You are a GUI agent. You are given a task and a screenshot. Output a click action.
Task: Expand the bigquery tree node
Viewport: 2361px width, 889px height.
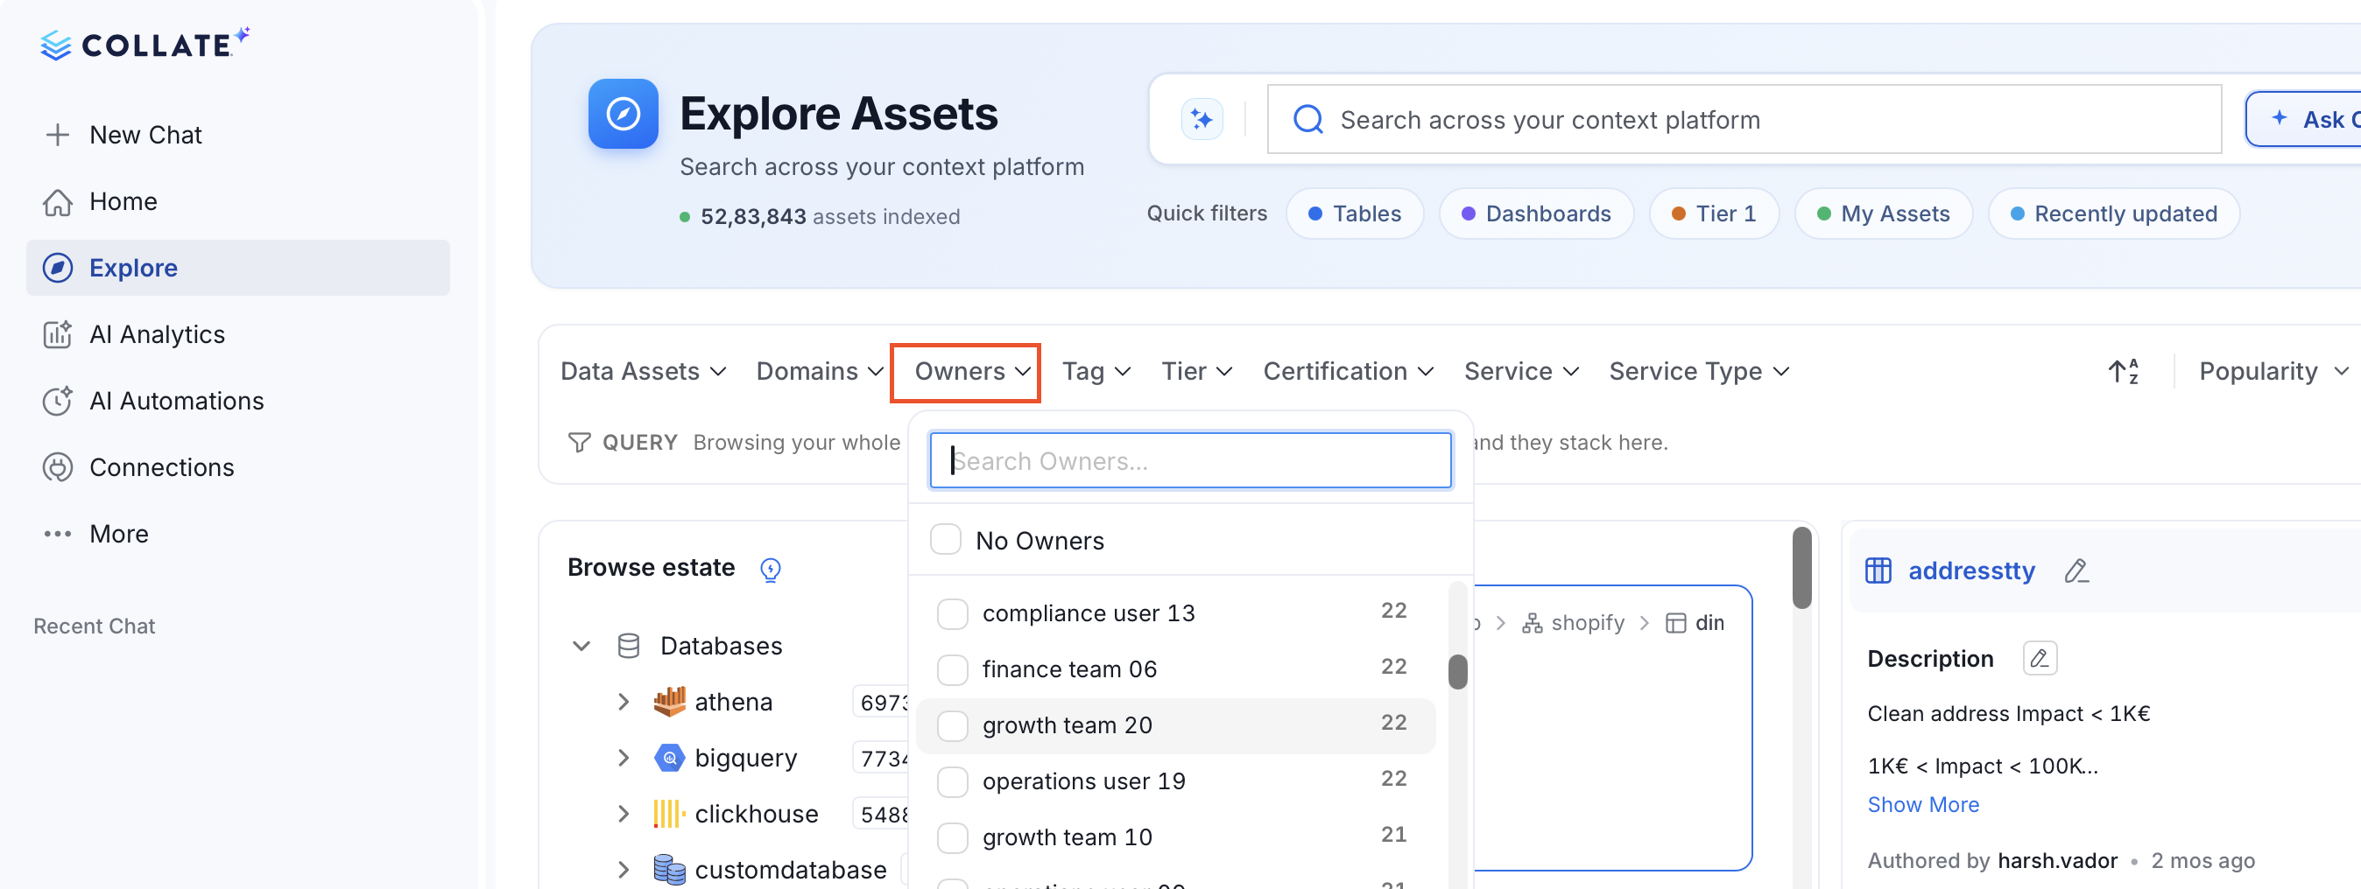point(624,758)
